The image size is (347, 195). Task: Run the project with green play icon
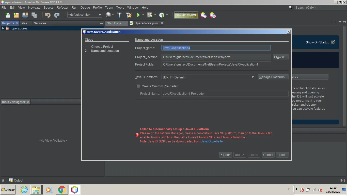[138, 15]
